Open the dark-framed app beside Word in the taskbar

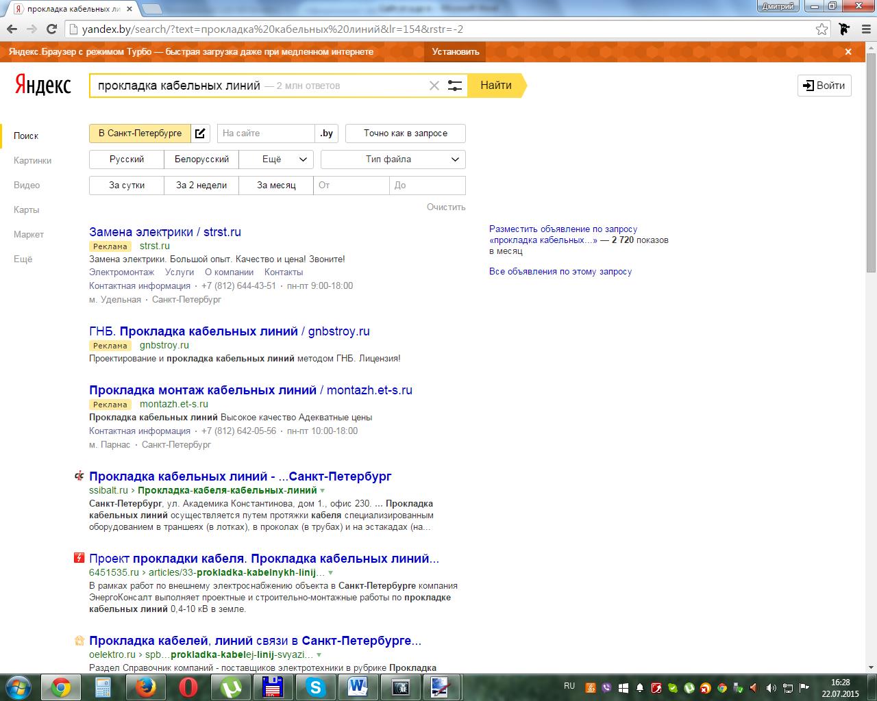tap(400, 687)
